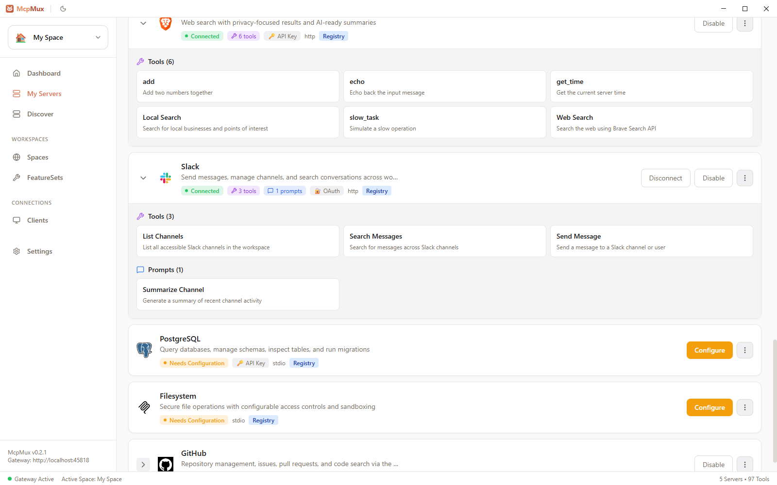Expand the GitHub server details
This screenshot has height=485, width=777.
click(x=143, y=464)
